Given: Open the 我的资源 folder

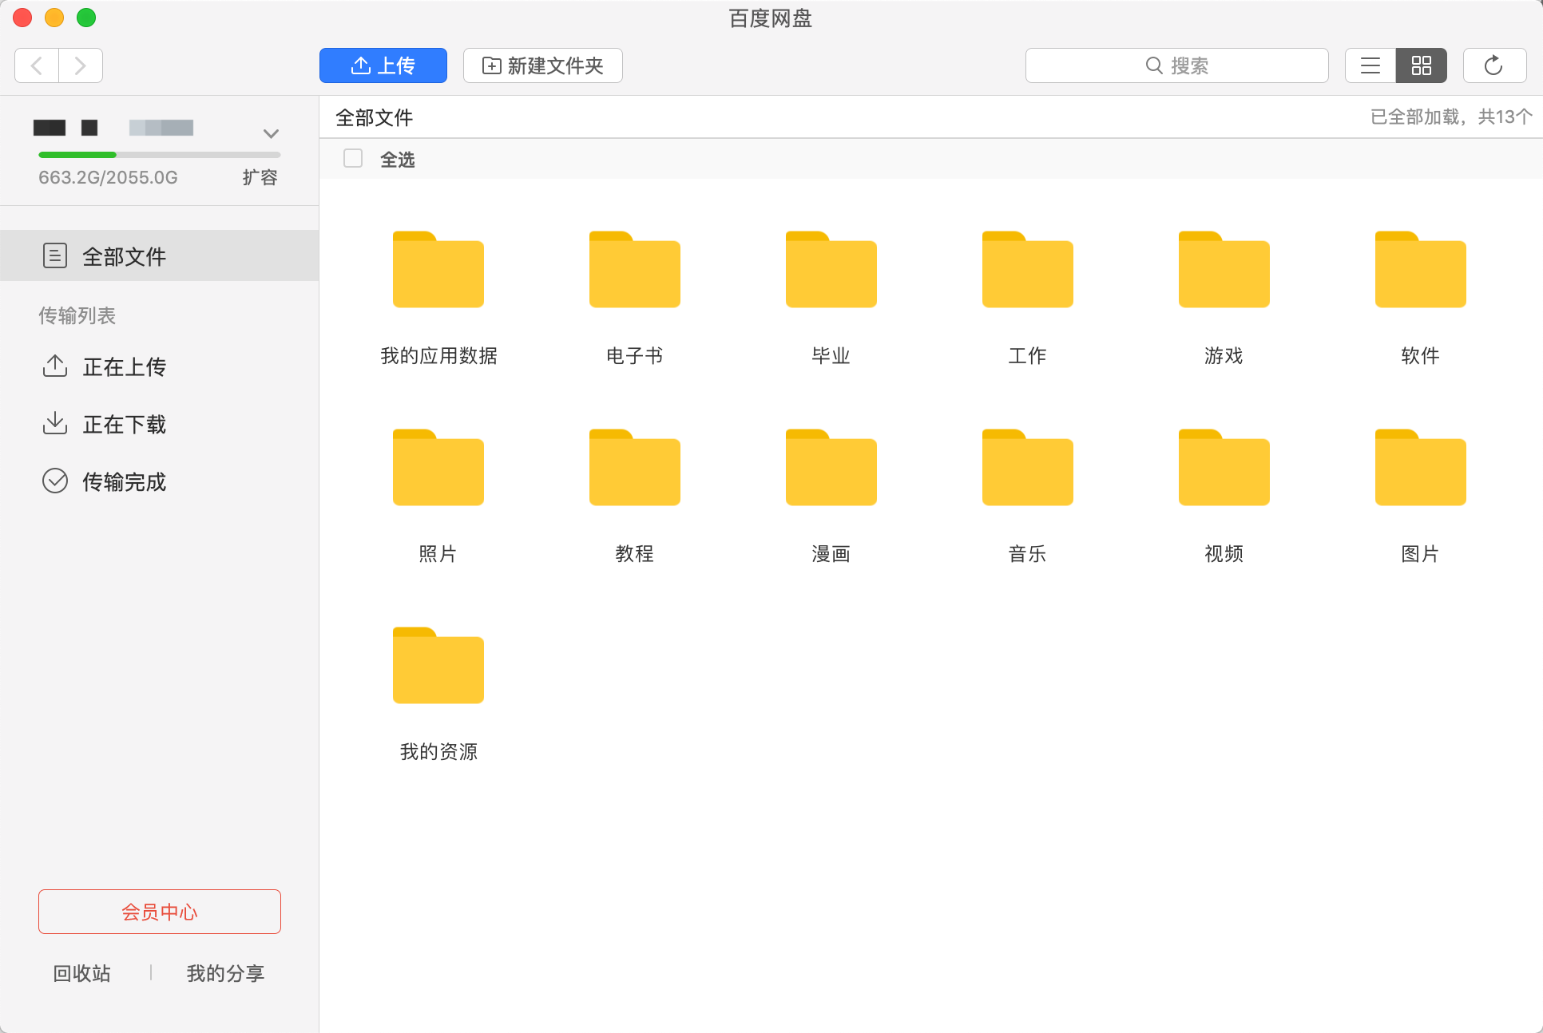Looking at the screenshot, I should click(x=438, y=667).
